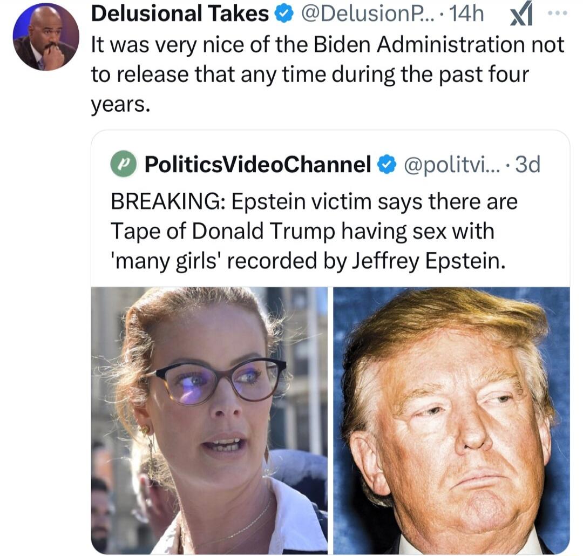Viewport: 583px width, 556px height.
Task: Open the three-dot more options menu
Action: point(558,13)
